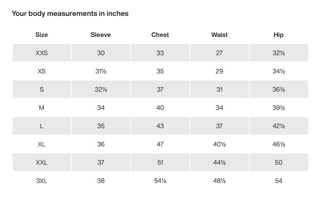Click the 48½ waist value for 3XL
The height and width of the screenshot is (198, 324).
[219, 181]
